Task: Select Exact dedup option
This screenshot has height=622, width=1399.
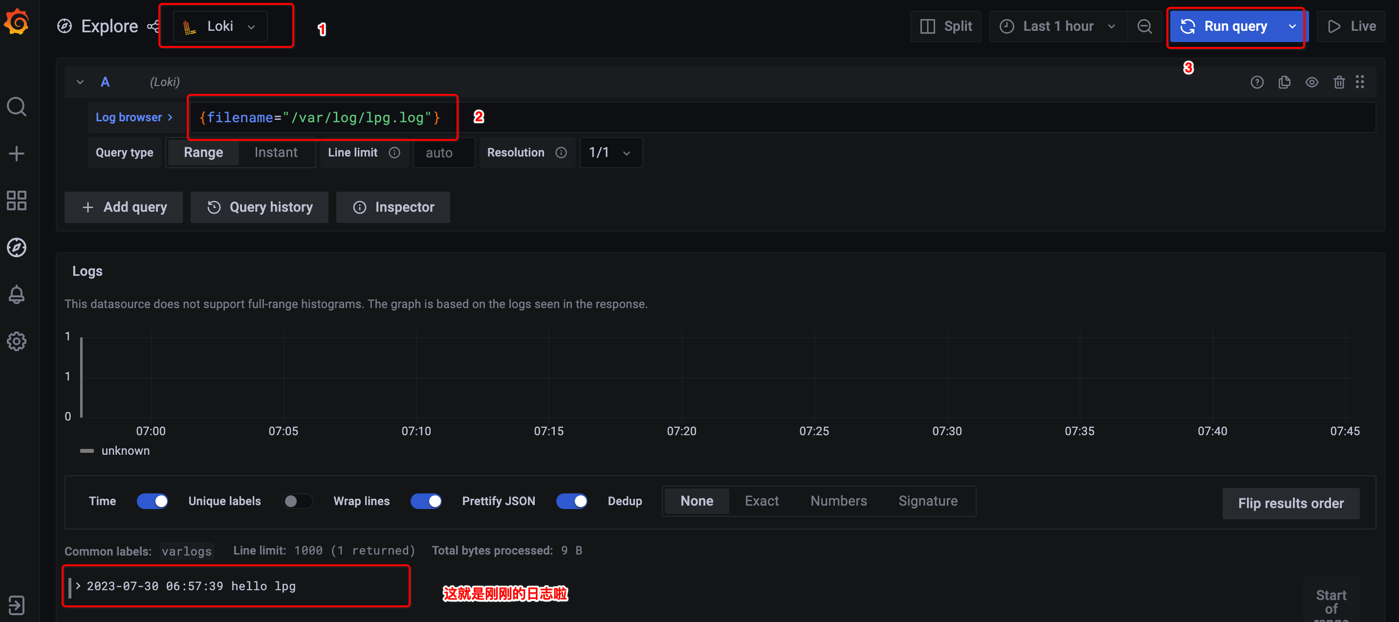Action: point(762,501)
